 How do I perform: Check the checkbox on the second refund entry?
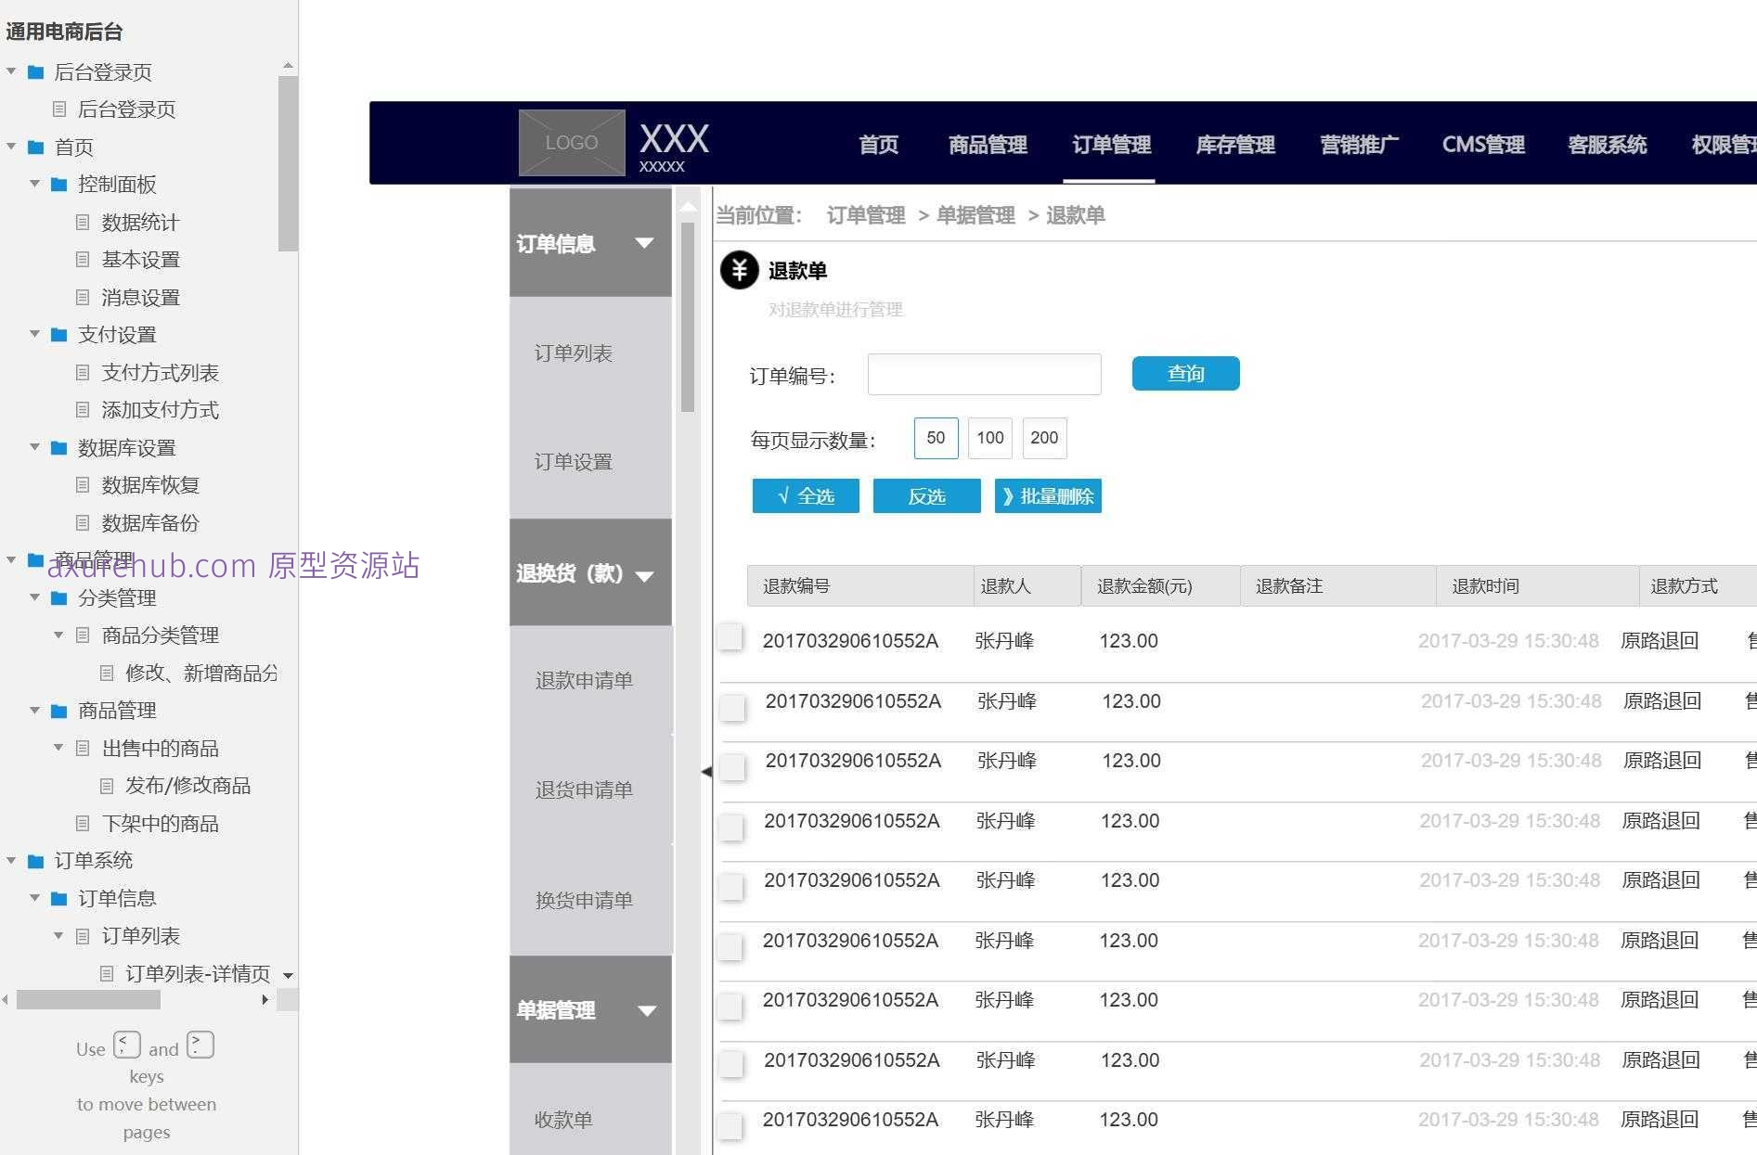pyautogui.click(x=731, y=707)
